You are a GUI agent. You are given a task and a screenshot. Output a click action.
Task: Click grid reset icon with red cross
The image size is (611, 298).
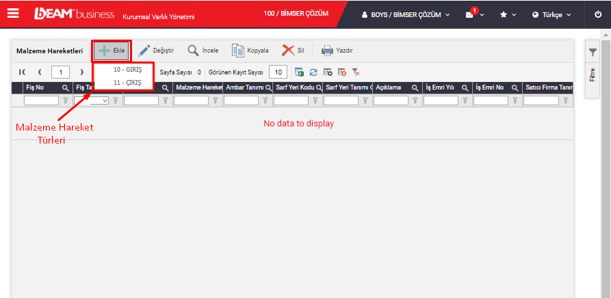tap(341, 72)
